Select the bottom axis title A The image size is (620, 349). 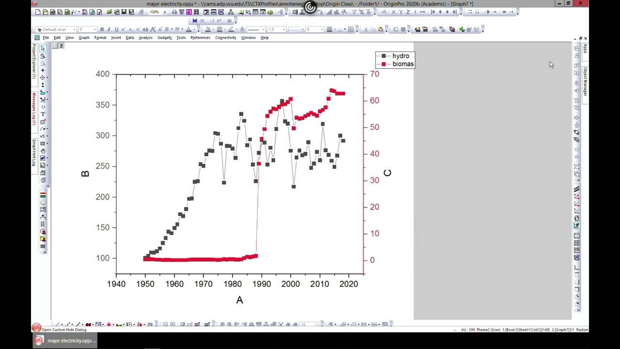point(239,300)
